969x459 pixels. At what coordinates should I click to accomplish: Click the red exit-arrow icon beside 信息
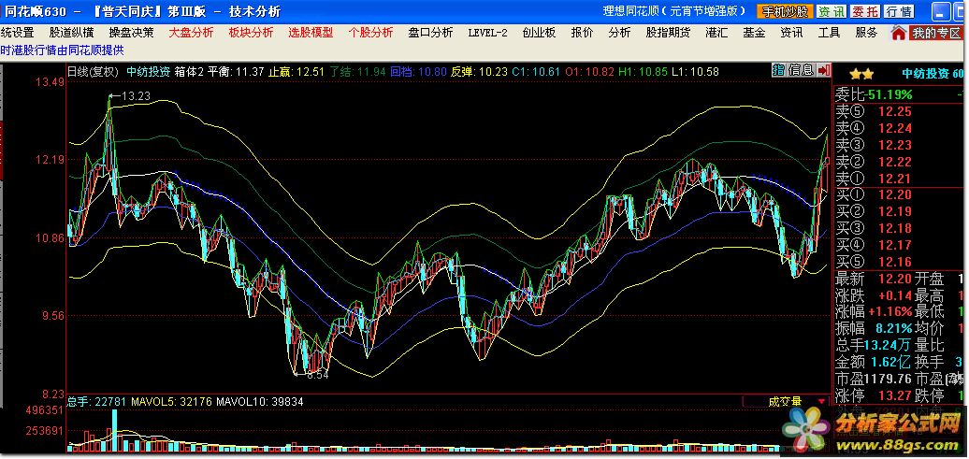824,70
